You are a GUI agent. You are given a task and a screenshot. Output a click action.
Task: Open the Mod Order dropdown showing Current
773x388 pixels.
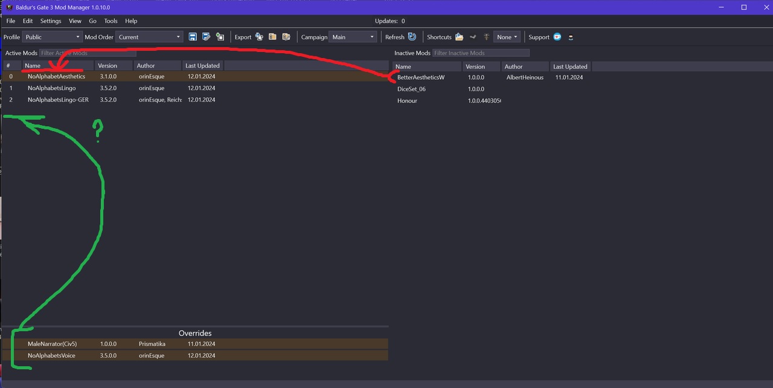point(149,37)
